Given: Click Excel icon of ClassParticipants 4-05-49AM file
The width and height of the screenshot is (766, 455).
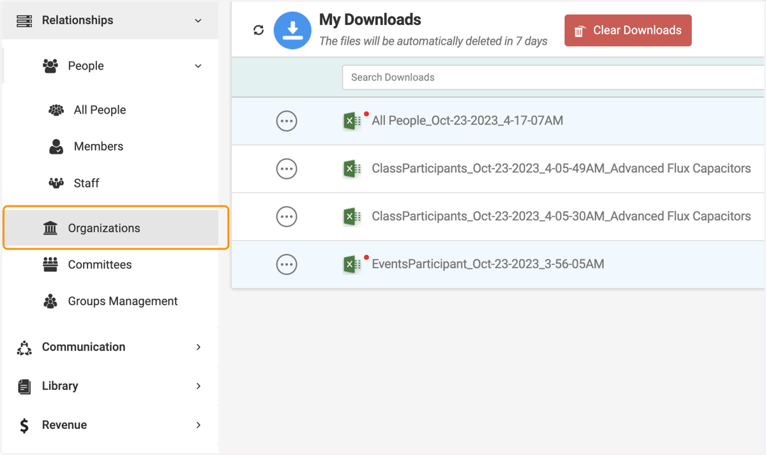Looking at the screenshot, I should click(352, 168).
